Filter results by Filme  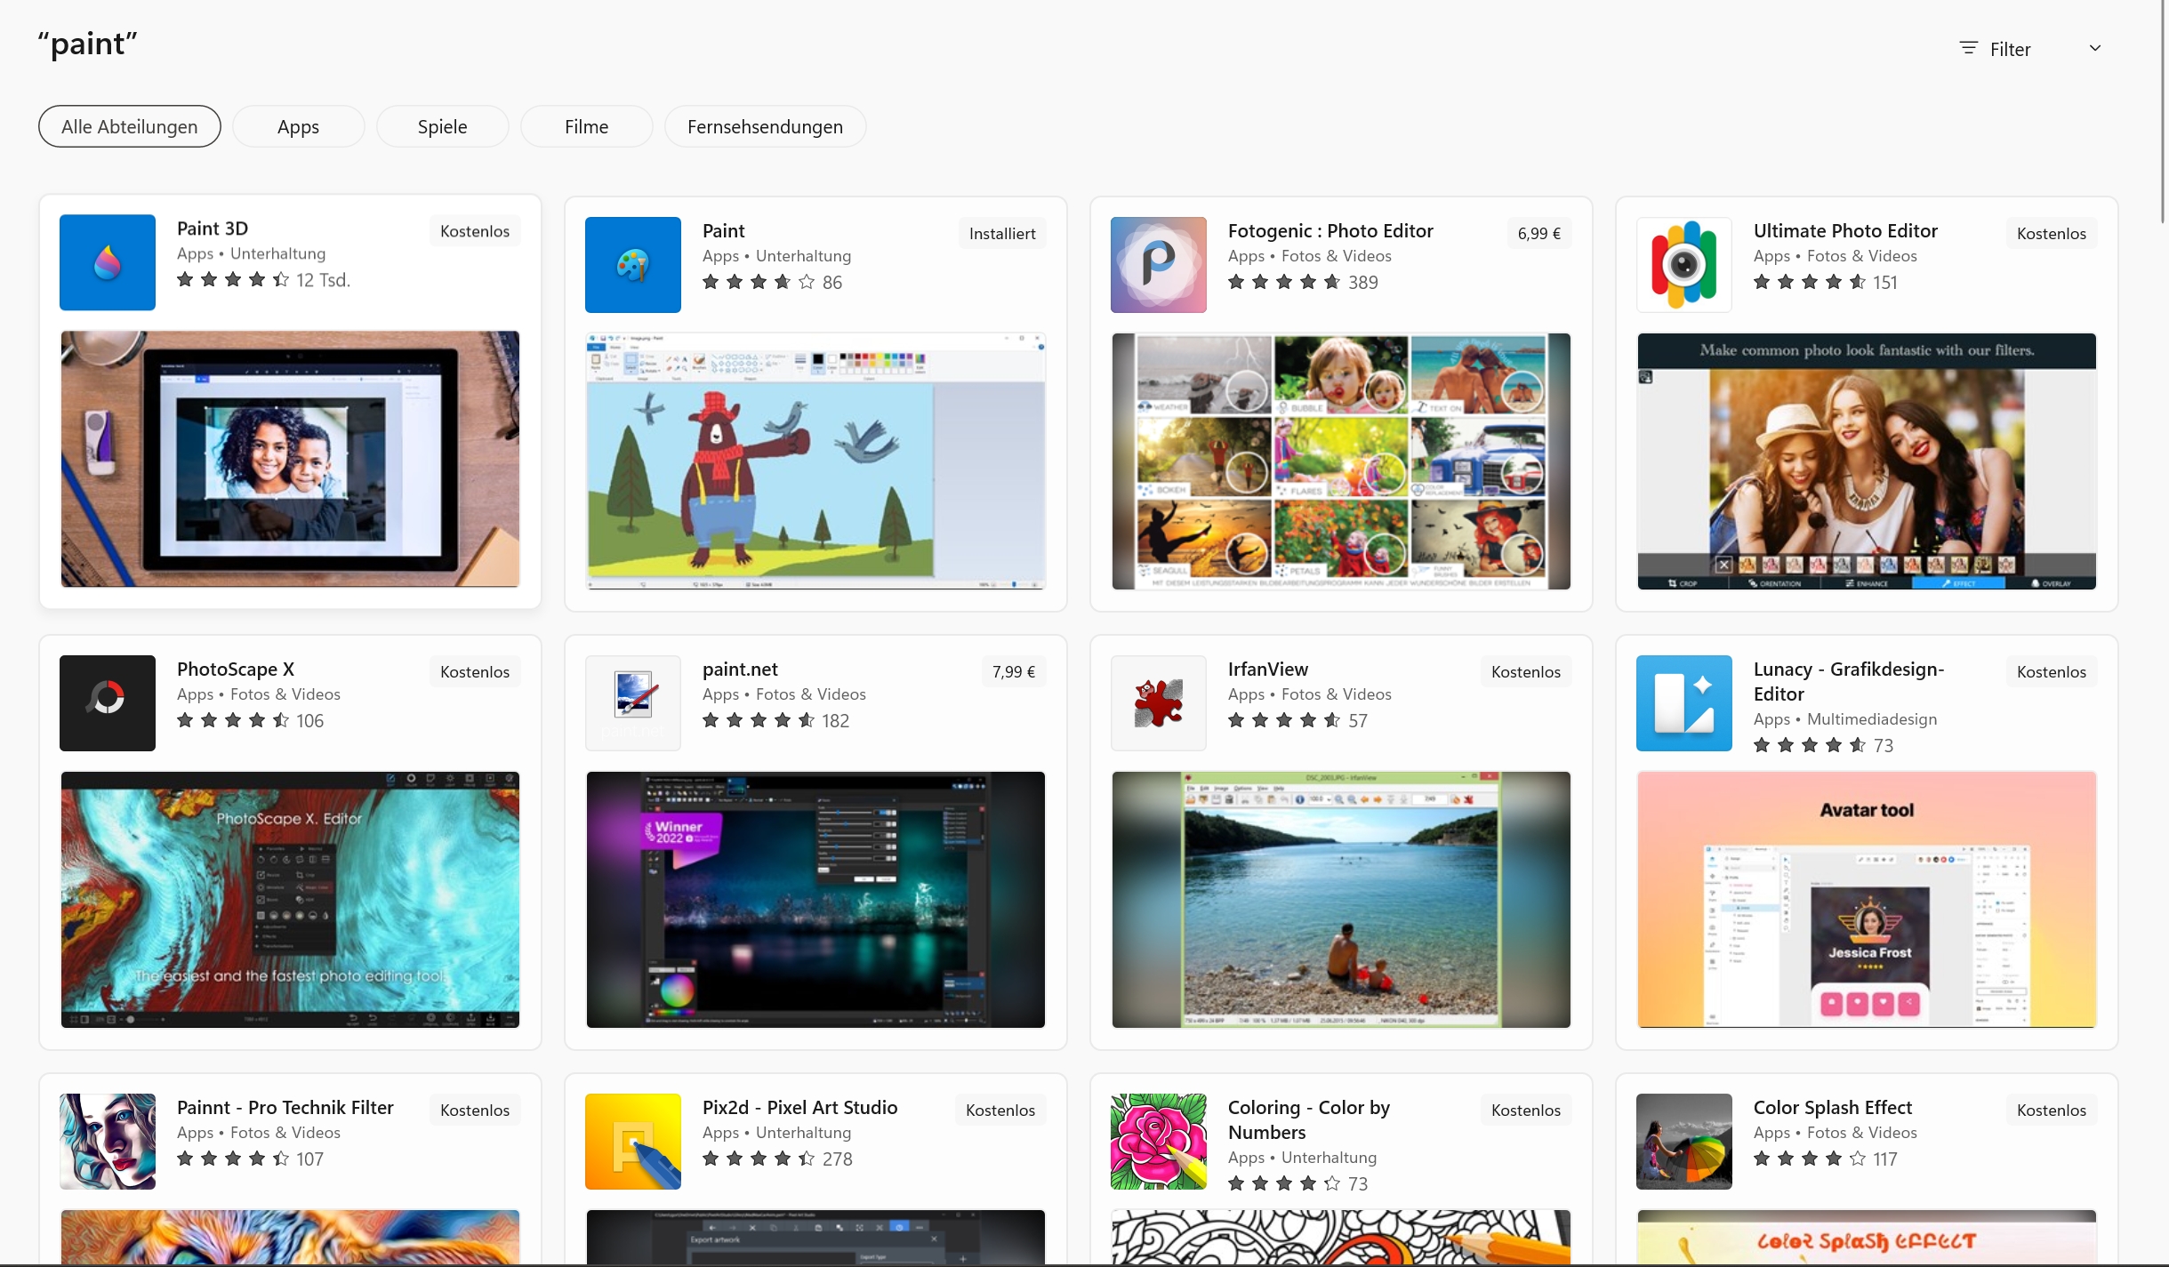click(586, 126)
